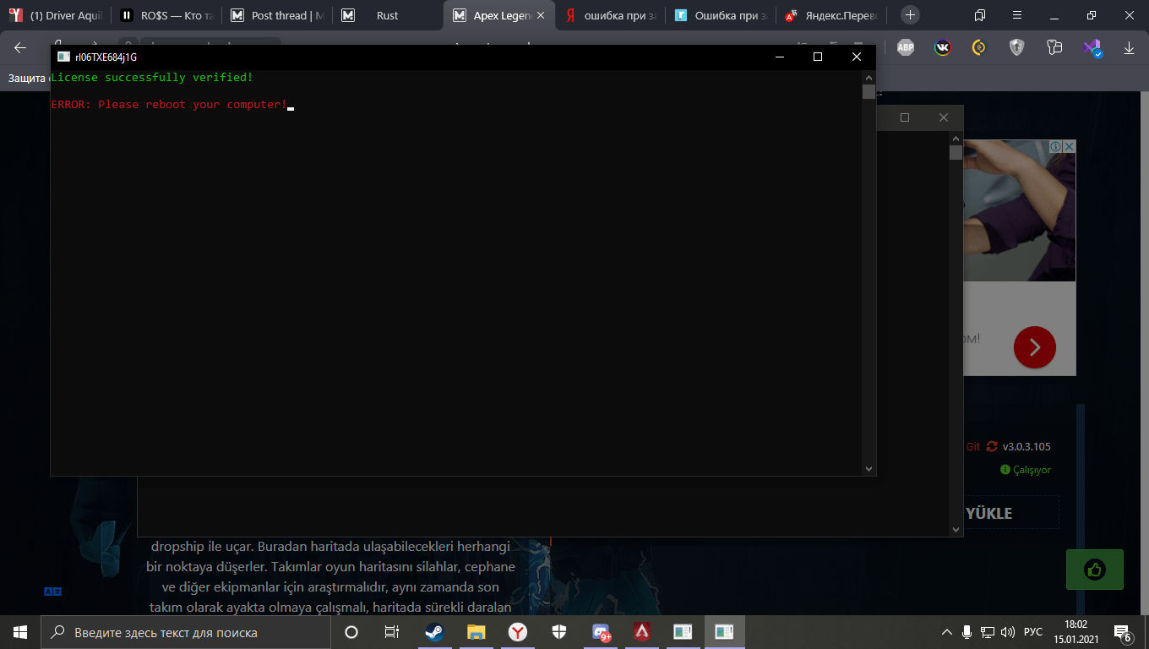Click the red arrow ad button
The image size is (1149, 649).
pyautogui.click(x=1034, y=346)
